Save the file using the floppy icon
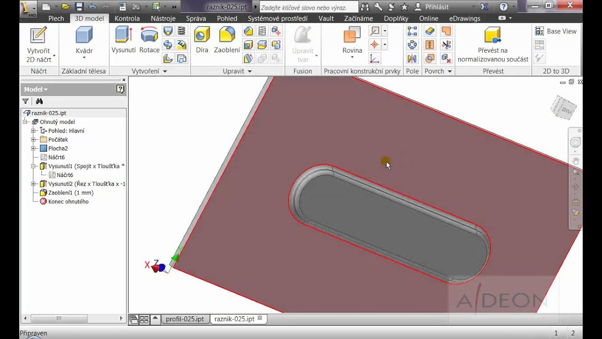The height and width of the screenshot is (339, 602). point(79,7)
